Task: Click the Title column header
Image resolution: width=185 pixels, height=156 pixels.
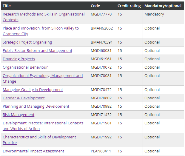Action: 7,6
